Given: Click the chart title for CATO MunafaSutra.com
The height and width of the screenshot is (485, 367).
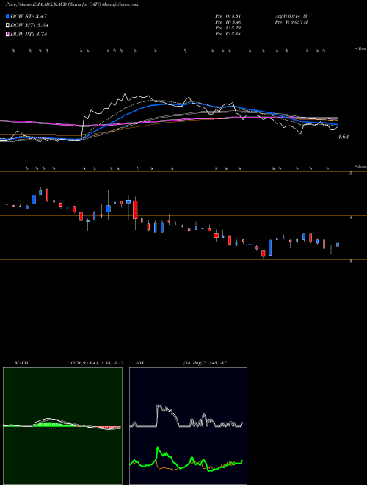Looking at the screenshot, I should 72,4.
